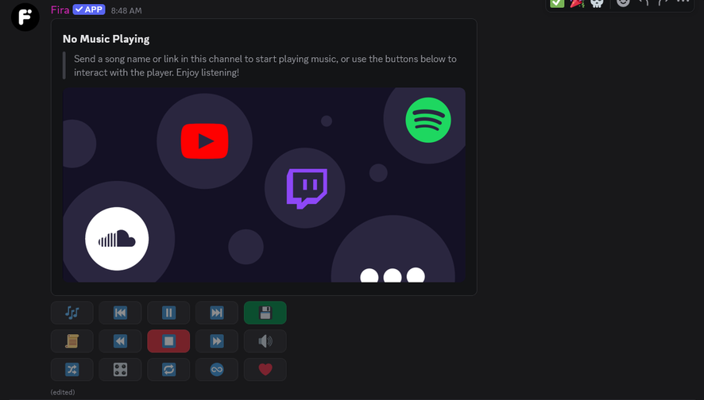React with the party popper emoji
704x400 pixels.
click(577, 2)
